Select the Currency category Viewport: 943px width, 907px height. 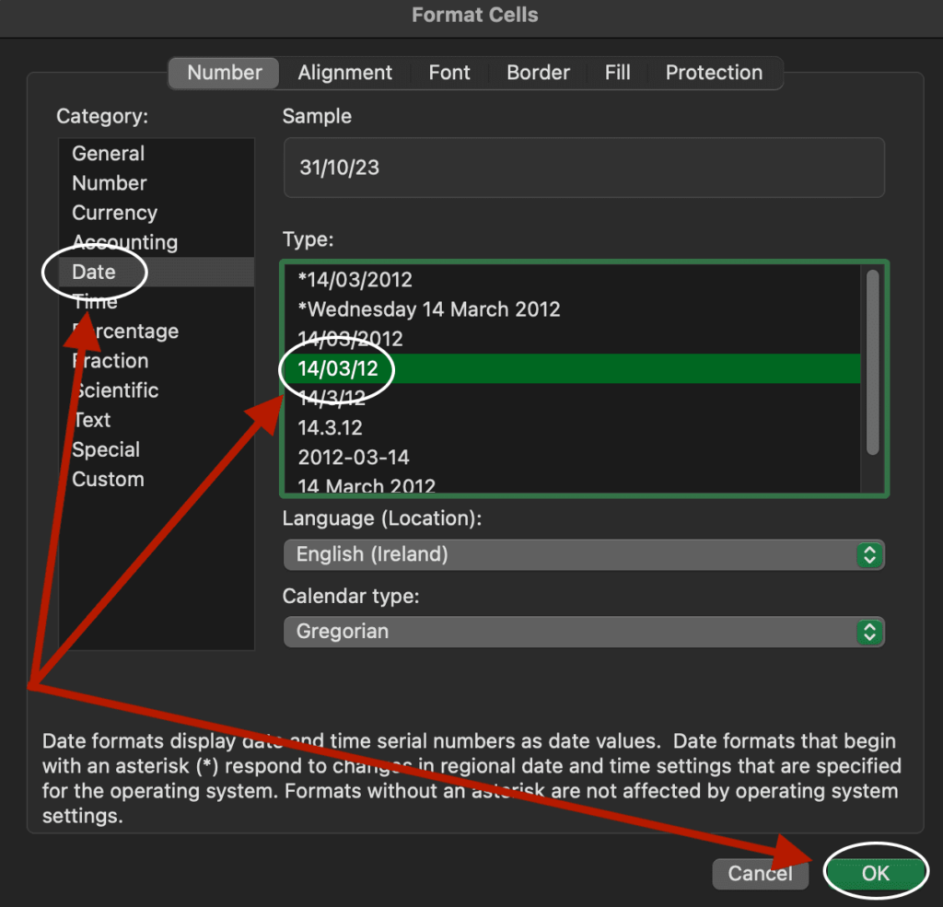[x=115, y=213]
